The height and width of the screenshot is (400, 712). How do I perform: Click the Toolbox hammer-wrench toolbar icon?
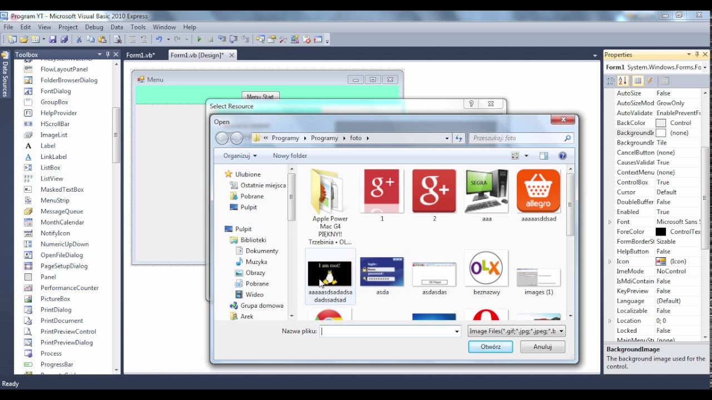click(283, 39)
